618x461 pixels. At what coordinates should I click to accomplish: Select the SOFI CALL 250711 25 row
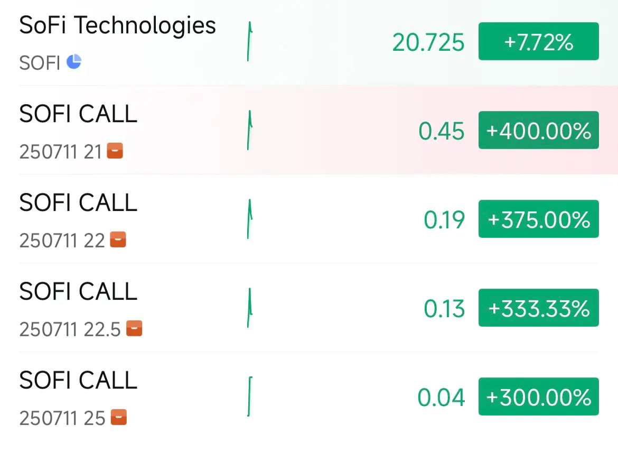(x=309, y=397)
